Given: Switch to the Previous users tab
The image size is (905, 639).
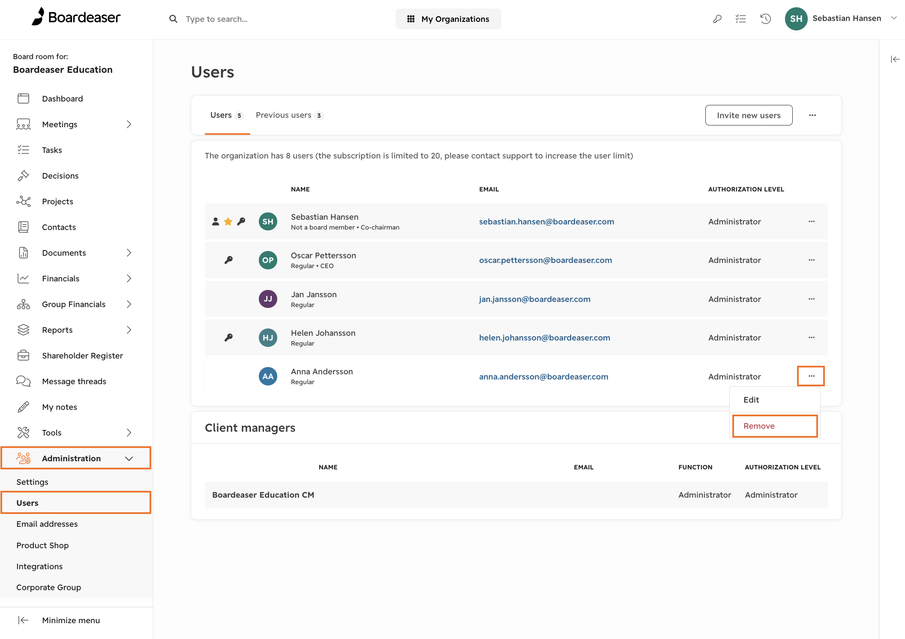Looking at the screenshot, I should pyautogui.click(x=289, y=115).
